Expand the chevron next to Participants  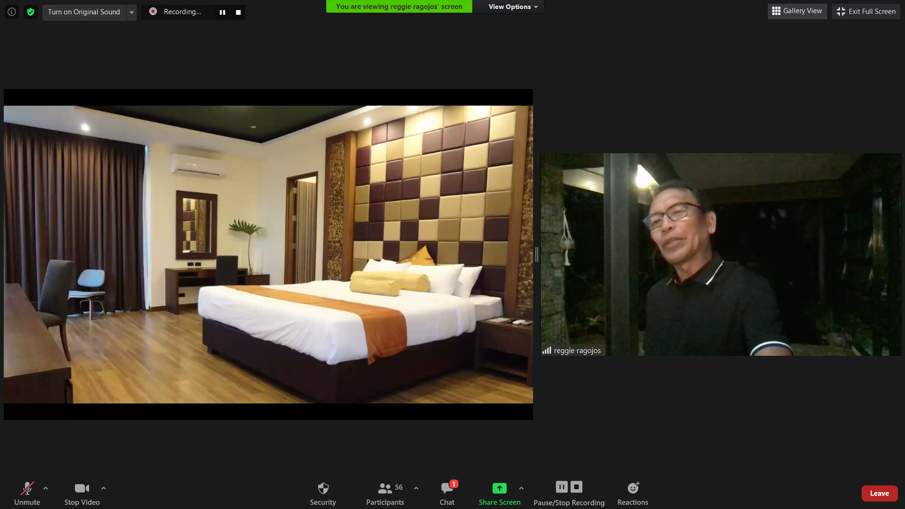pyautogui.click(x=416, y=488)
